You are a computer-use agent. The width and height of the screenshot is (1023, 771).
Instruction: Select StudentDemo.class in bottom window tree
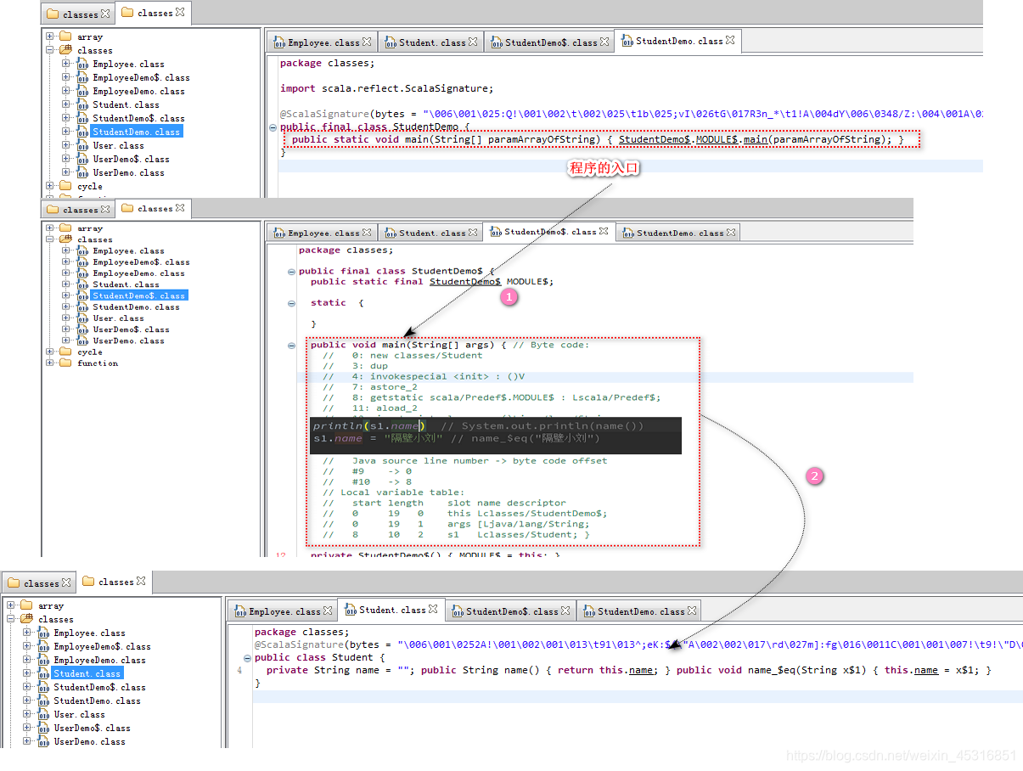click(x=97, y=701)
